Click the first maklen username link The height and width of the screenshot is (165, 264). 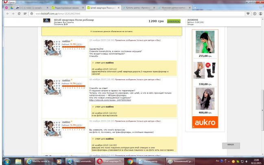(65, 41)
